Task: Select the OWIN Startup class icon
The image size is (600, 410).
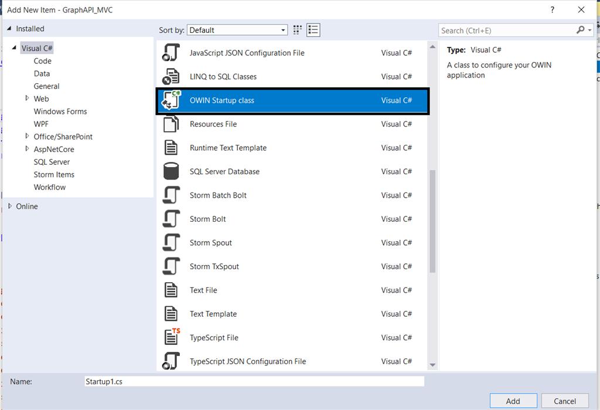Action: 171,100
